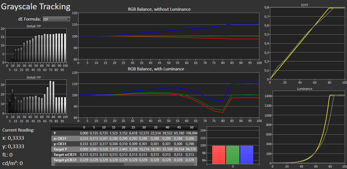Click the Current Reading label
The height and width of the screenshot is (169, 347).
pos(18,130)
